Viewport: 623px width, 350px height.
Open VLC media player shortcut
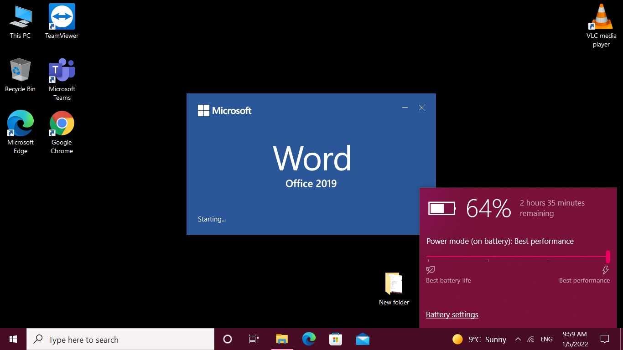(601, 26)
